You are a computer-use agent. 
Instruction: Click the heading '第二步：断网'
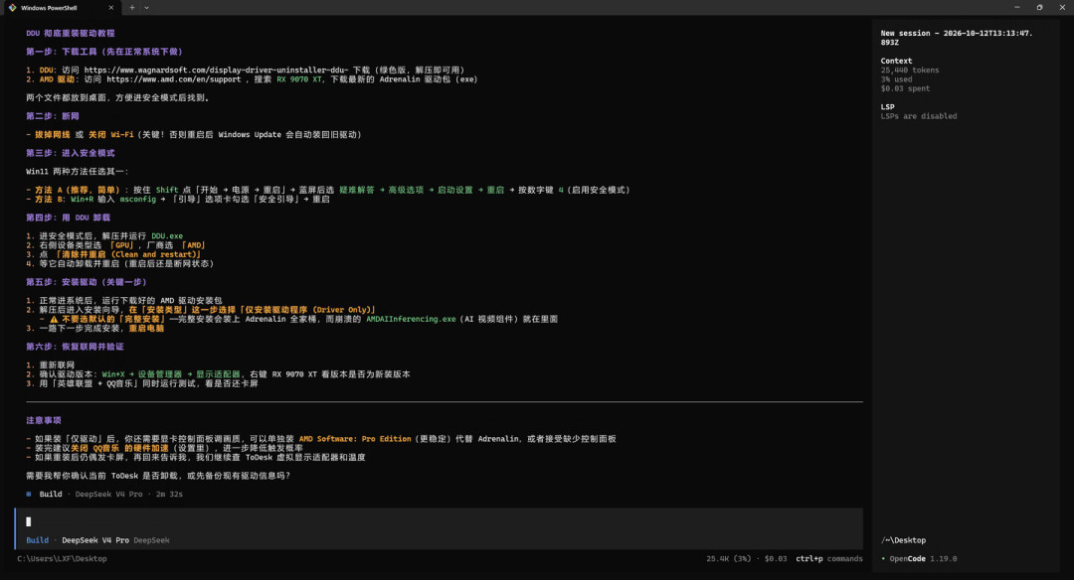53,116
